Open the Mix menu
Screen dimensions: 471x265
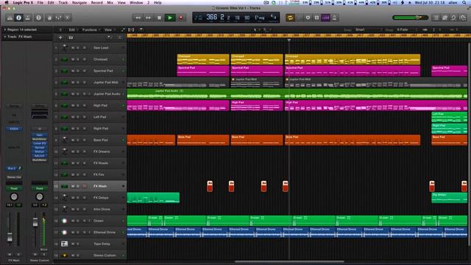tap(110, 2)
